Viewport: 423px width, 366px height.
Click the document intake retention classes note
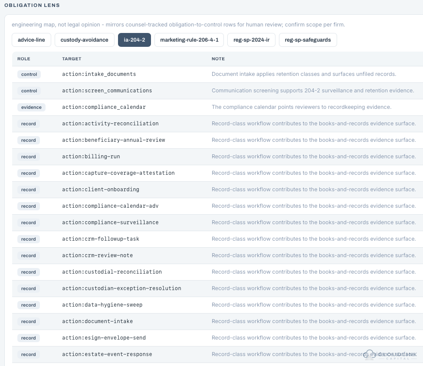[304, 74]
